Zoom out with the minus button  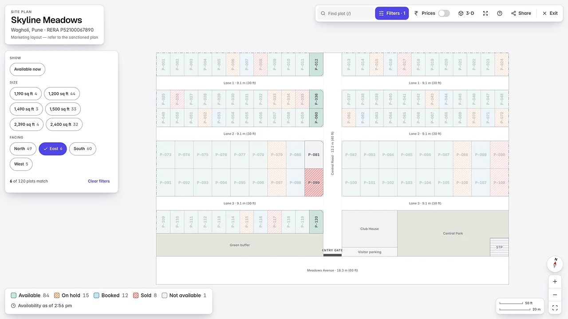point(555,295)
